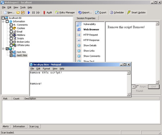Pause scan using pause icon
Image resolution: width=162 pixels, height=135 pixels.
click(33, 12)
